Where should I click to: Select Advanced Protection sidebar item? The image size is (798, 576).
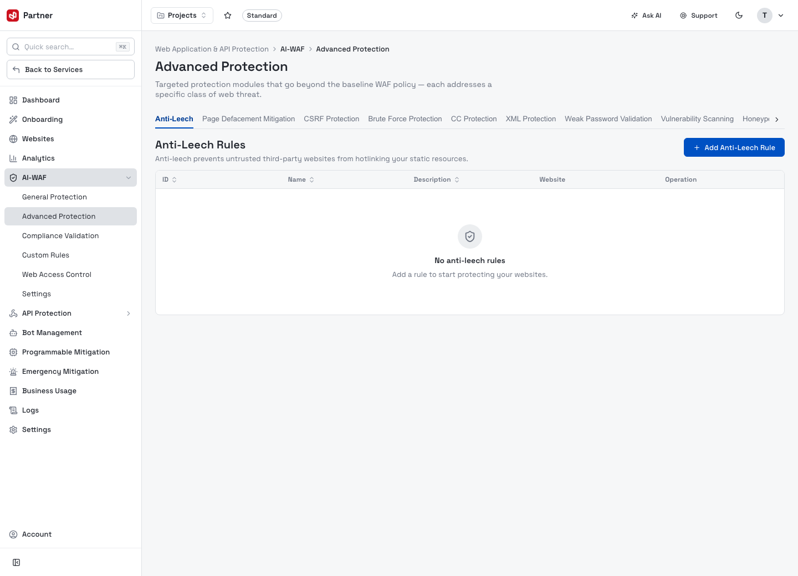pos(70,217)
